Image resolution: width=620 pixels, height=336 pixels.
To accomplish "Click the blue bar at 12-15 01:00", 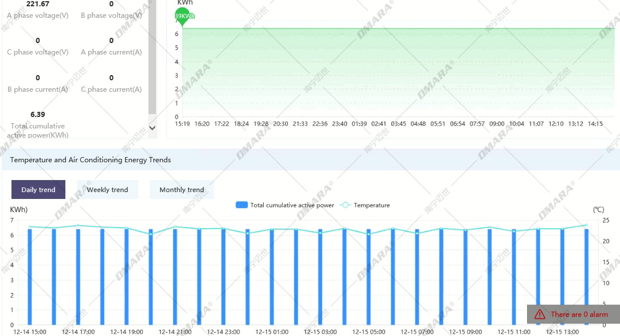I will coord(272,275).
